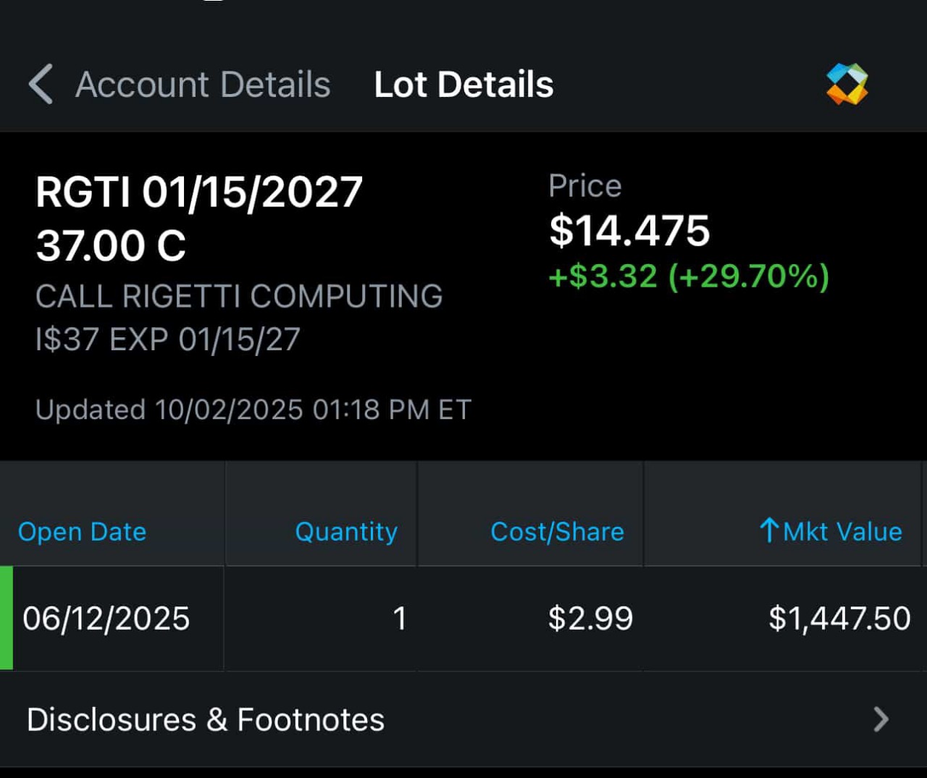
Task: Click the sort arrow beside Mkt Value
Action: 769,530
